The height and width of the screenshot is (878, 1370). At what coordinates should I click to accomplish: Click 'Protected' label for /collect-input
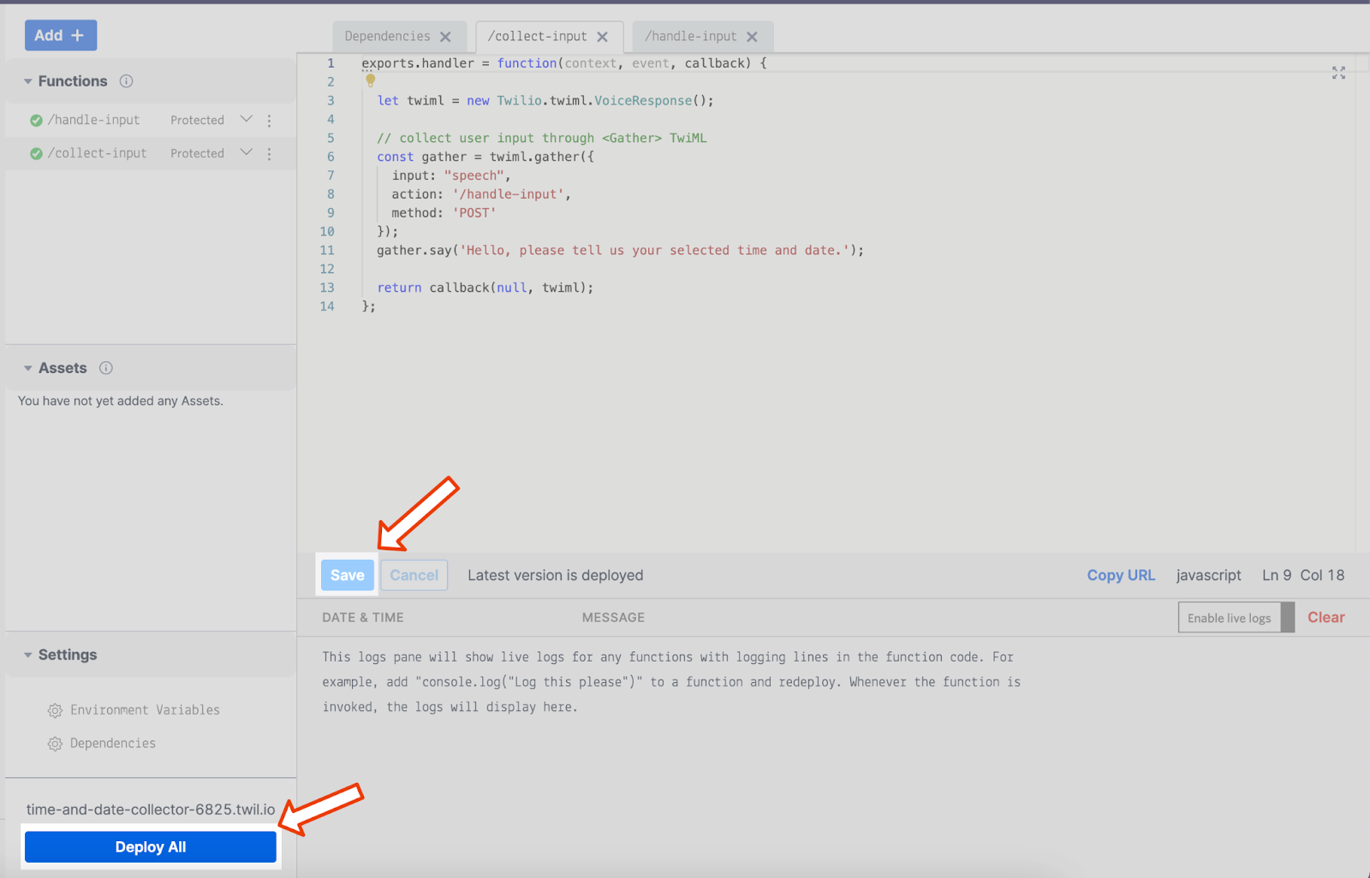(197, 153)
